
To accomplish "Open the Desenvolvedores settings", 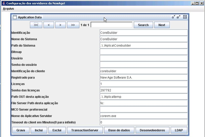I will pos(153,130).
